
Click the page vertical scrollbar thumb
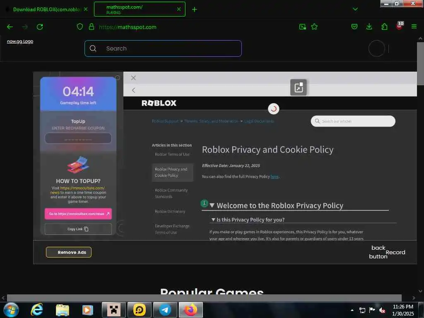pos(420,63)
